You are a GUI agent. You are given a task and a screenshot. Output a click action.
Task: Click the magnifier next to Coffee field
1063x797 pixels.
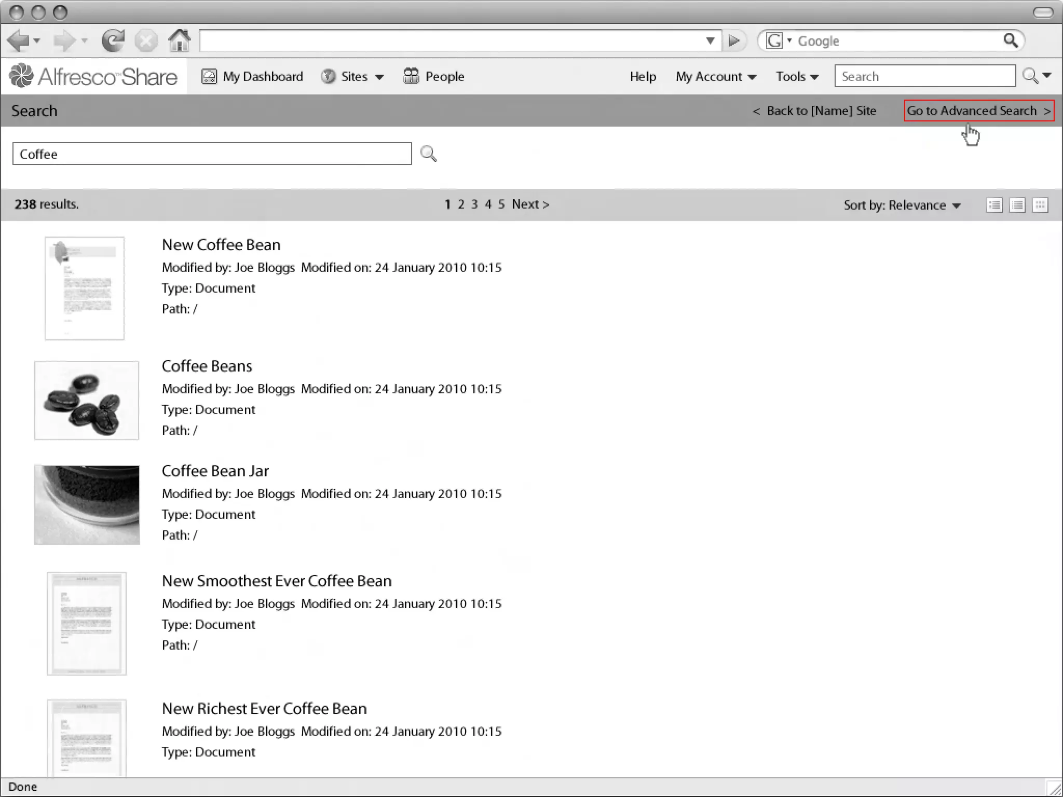(x=428, y=154)
